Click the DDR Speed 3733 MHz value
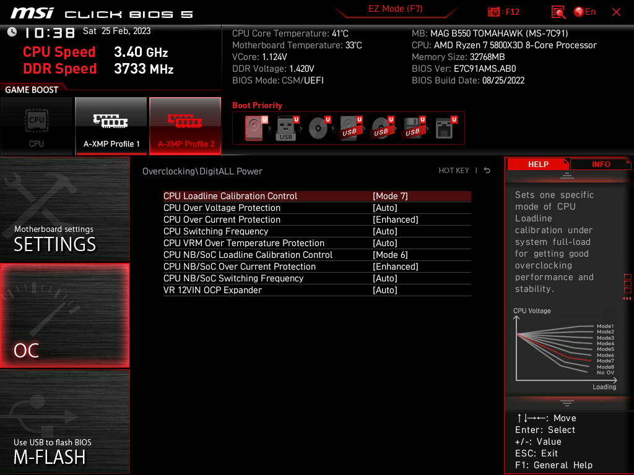This screenshot has width=634, height=475. click(144, 69)
